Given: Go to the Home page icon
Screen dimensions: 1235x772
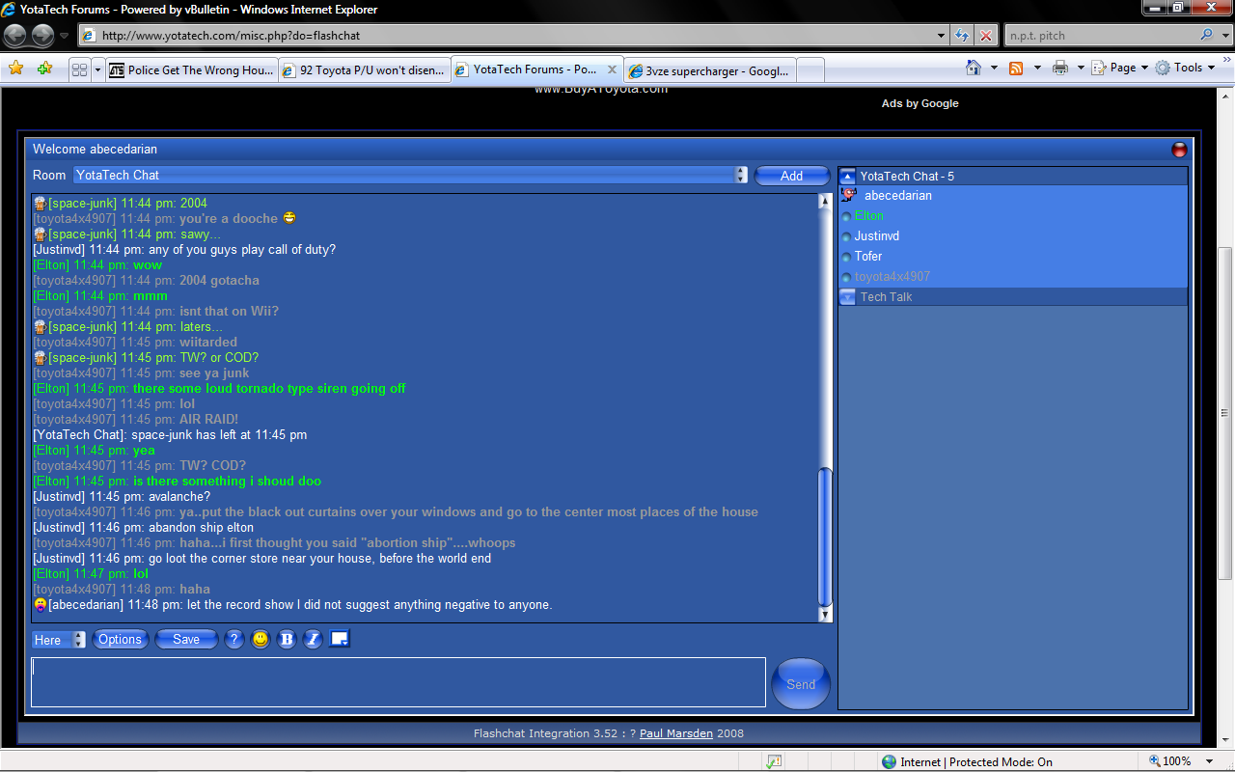Looking at the screenshot, I should click(974, 68).
